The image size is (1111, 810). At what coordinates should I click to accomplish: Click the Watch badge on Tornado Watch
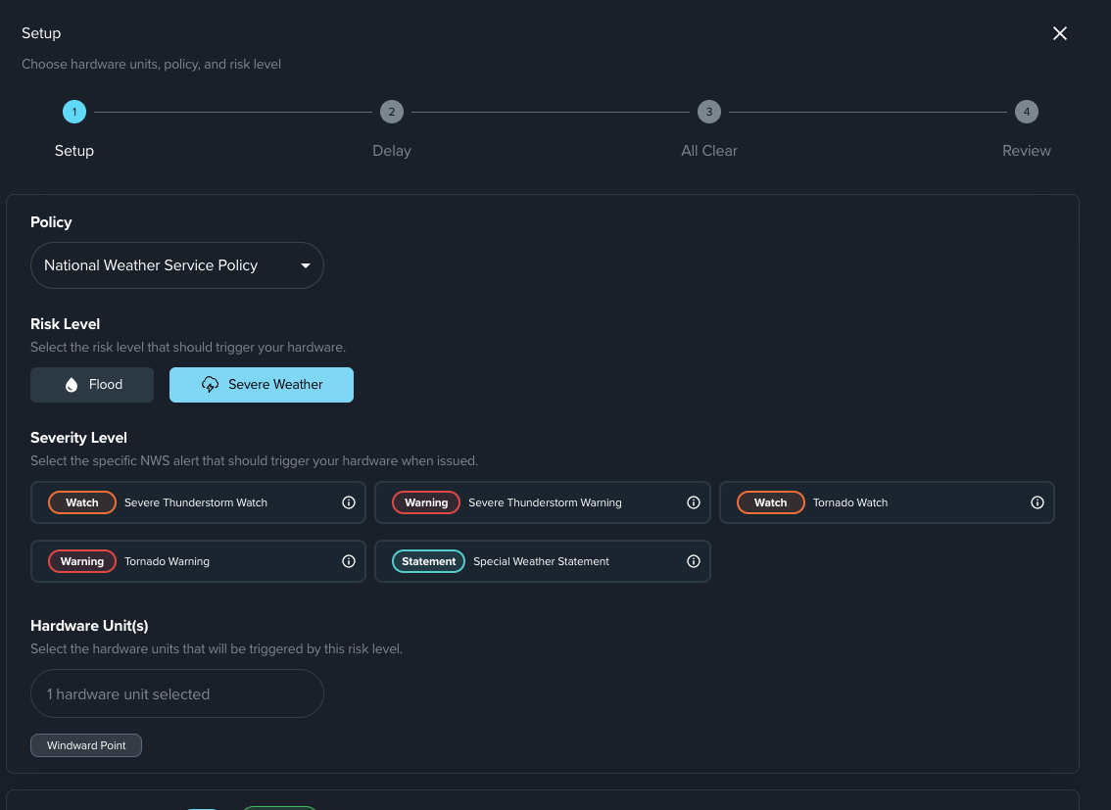tap(771, 502)
